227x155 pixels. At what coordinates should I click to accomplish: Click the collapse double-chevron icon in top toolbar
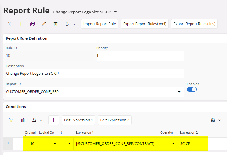tap(9, 24)
